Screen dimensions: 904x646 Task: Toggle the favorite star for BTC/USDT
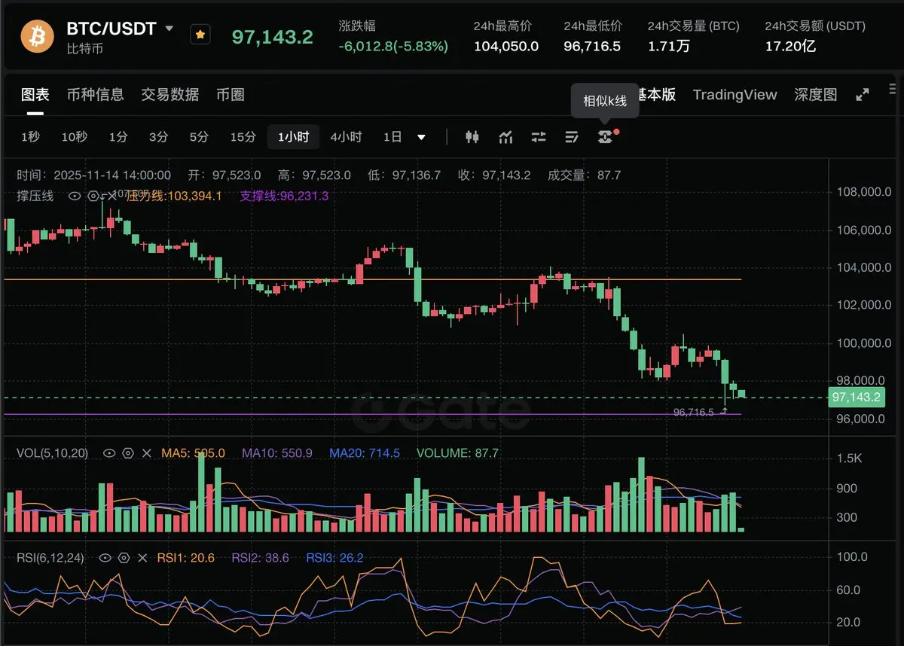pos(200,35)
